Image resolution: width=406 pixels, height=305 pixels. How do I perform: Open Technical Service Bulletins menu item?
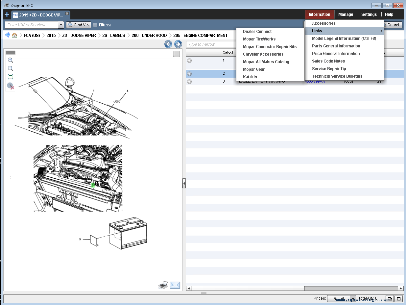point(337,76)
